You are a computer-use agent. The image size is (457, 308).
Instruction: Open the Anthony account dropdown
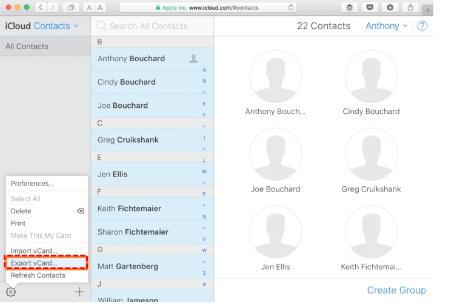(386, 26)
